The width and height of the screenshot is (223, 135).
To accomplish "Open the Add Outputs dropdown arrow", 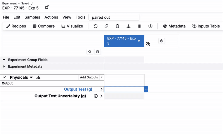I will [x=101, y=77].
